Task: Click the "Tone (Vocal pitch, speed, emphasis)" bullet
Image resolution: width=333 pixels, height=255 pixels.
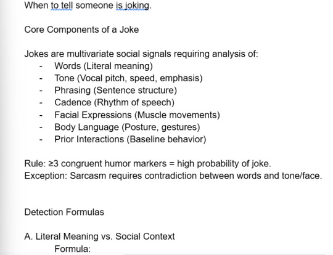Action: point(128,78)
